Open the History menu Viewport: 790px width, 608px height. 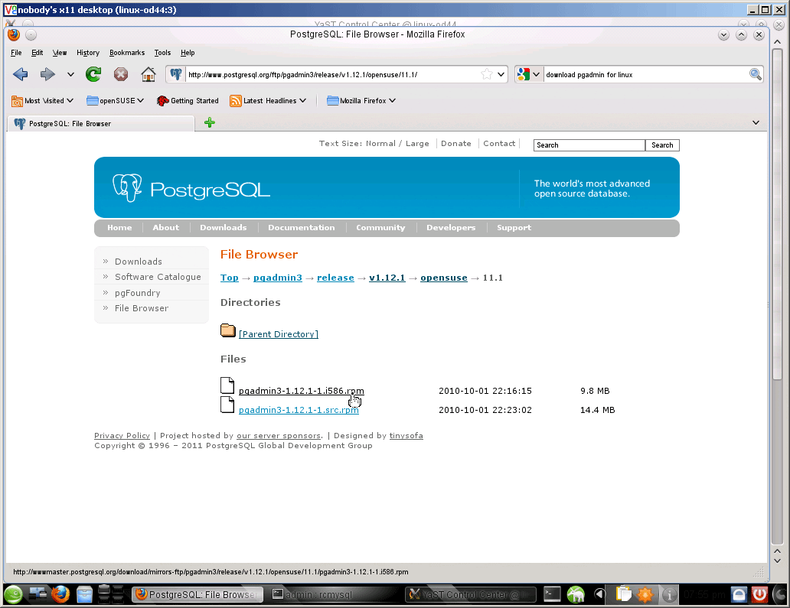pyautogui.click(x=88, y=52)
